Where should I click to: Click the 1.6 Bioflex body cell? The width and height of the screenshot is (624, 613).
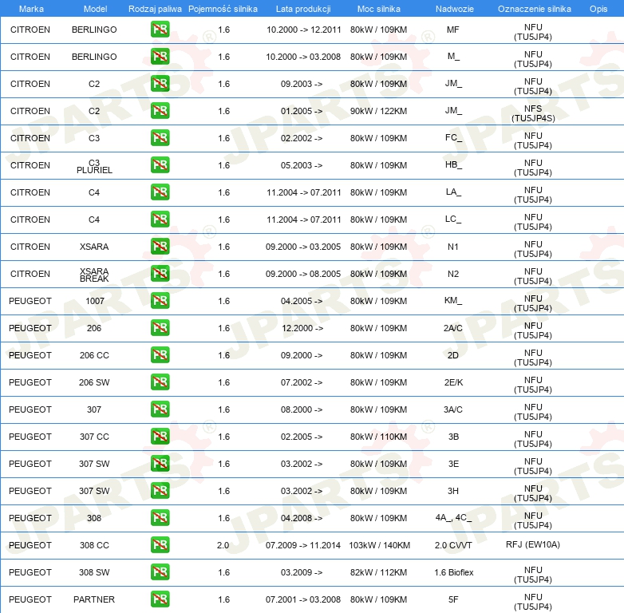click(454, 572)
